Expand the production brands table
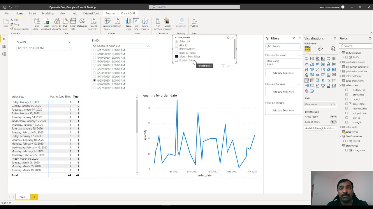The image size is (373, 209). pos(341,62)
